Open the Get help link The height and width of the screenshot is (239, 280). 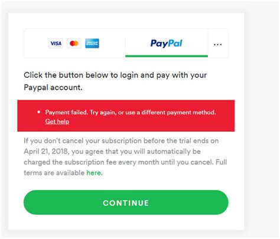coord(57,122)
